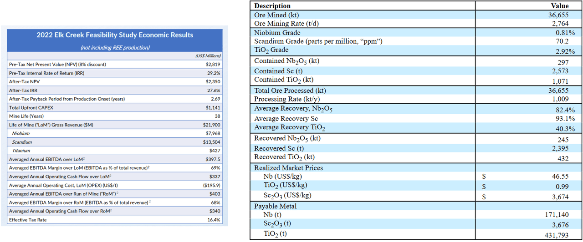Click the $397.5 annual EBITDA value
The image size is (583, 242).
pos(213,160)
